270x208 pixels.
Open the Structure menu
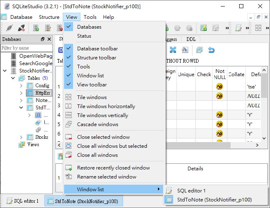click(x=49, y=17)
